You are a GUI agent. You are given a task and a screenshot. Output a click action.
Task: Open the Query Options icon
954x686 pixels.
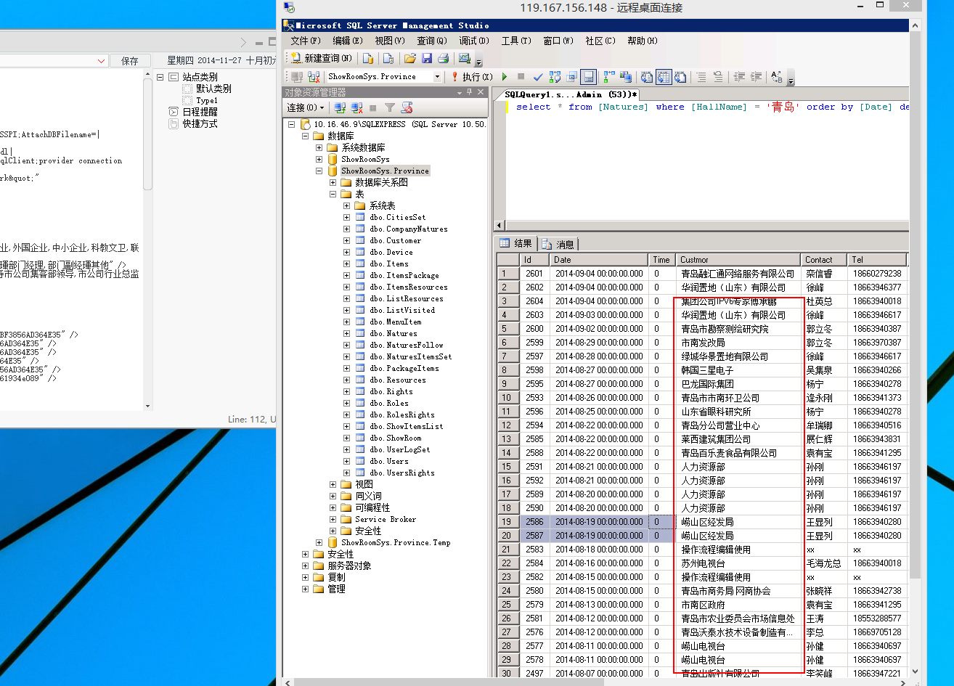pyautogui.click(x=571, y=77)
